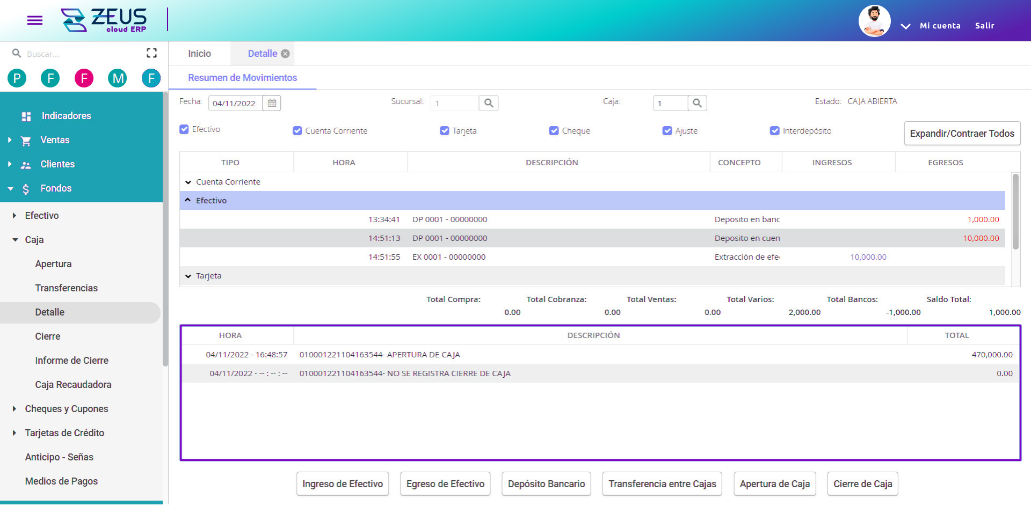The image size is (1031, 506).
Task: Uncheck the Interdepósito checkbox
Action: (774, 130)
